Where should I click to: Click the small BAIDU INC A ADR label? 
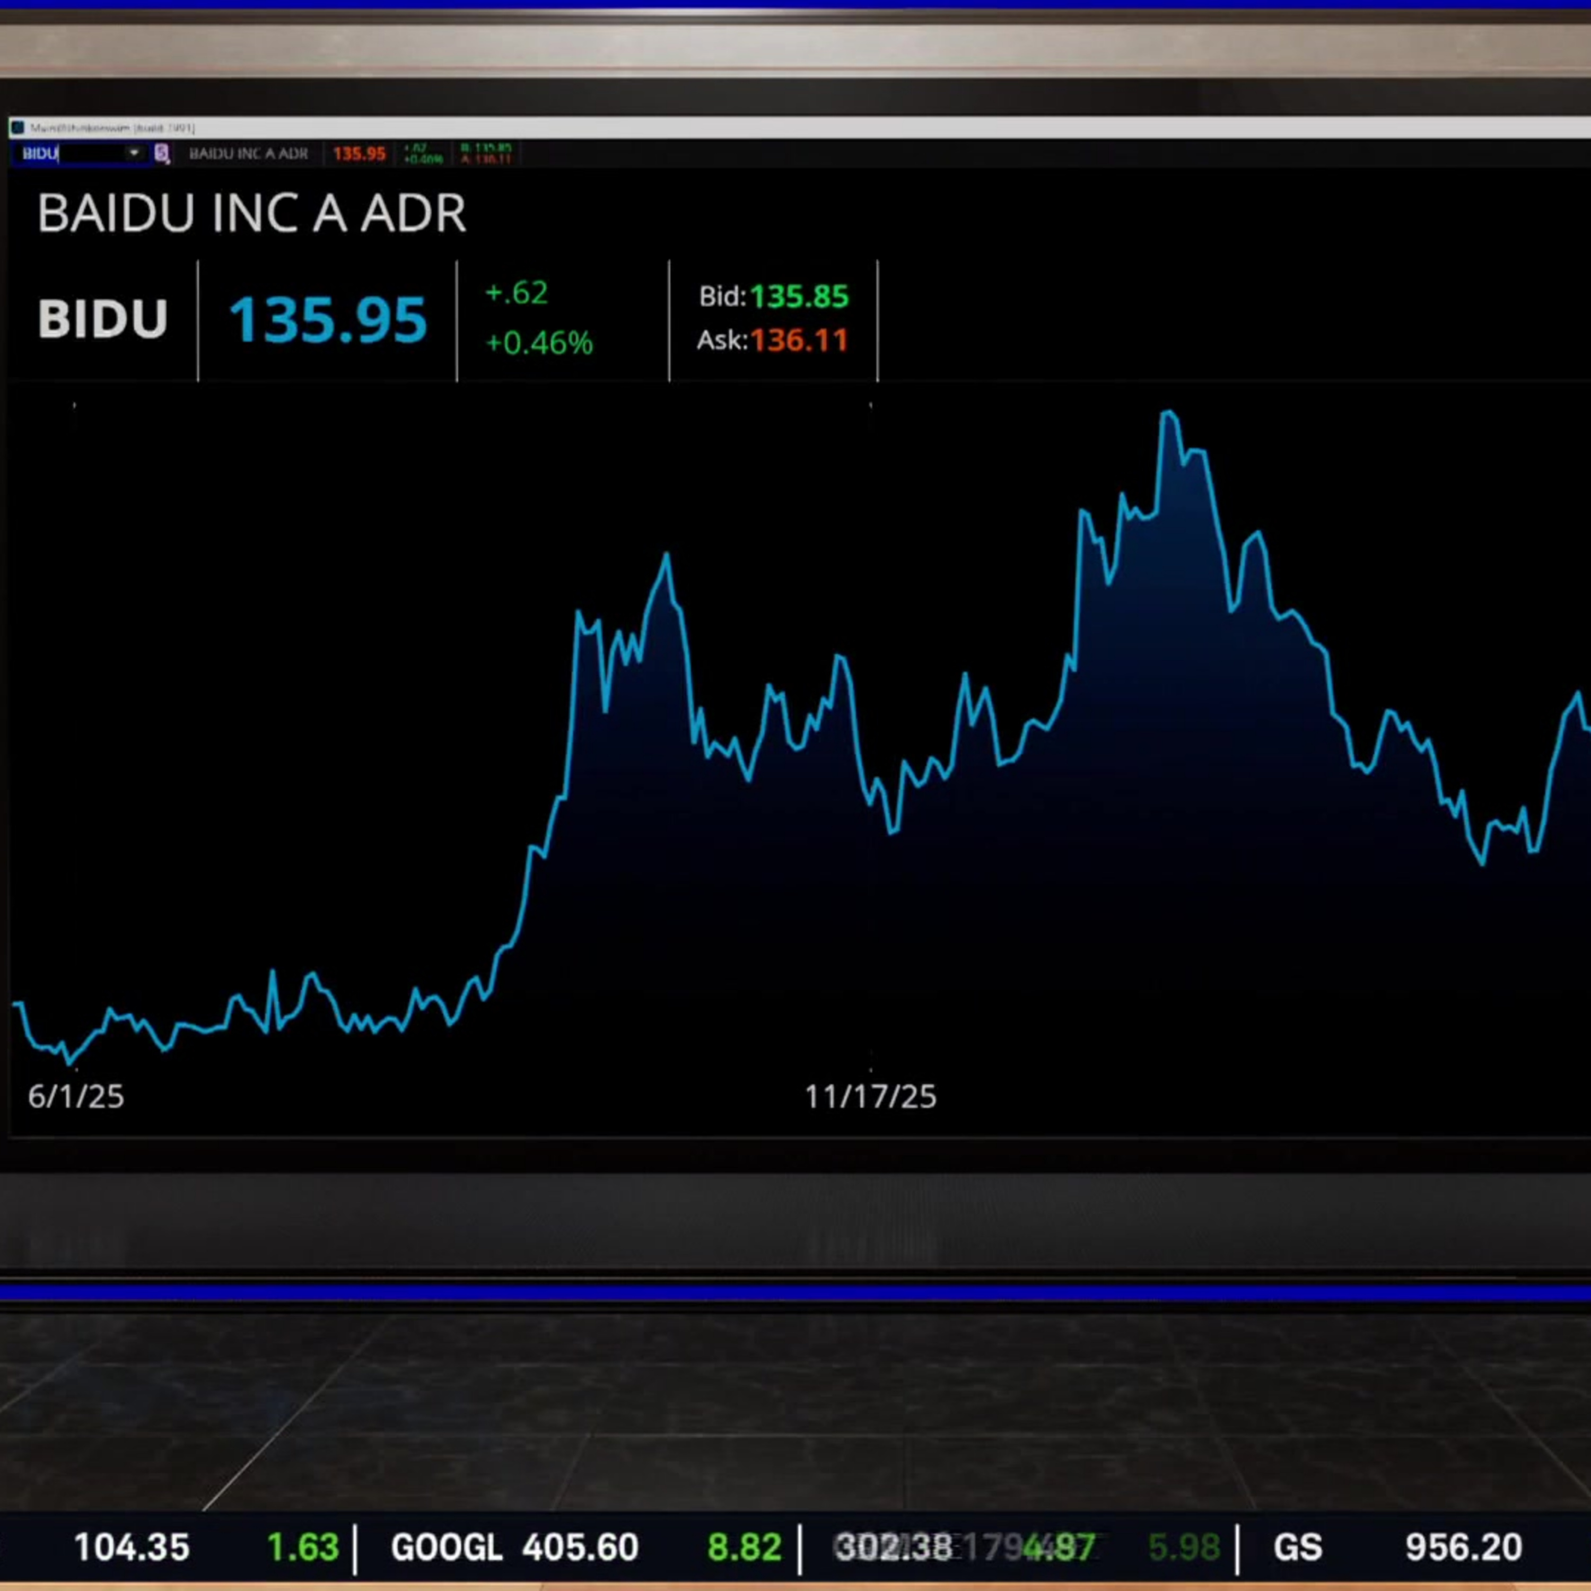point(249,154)
